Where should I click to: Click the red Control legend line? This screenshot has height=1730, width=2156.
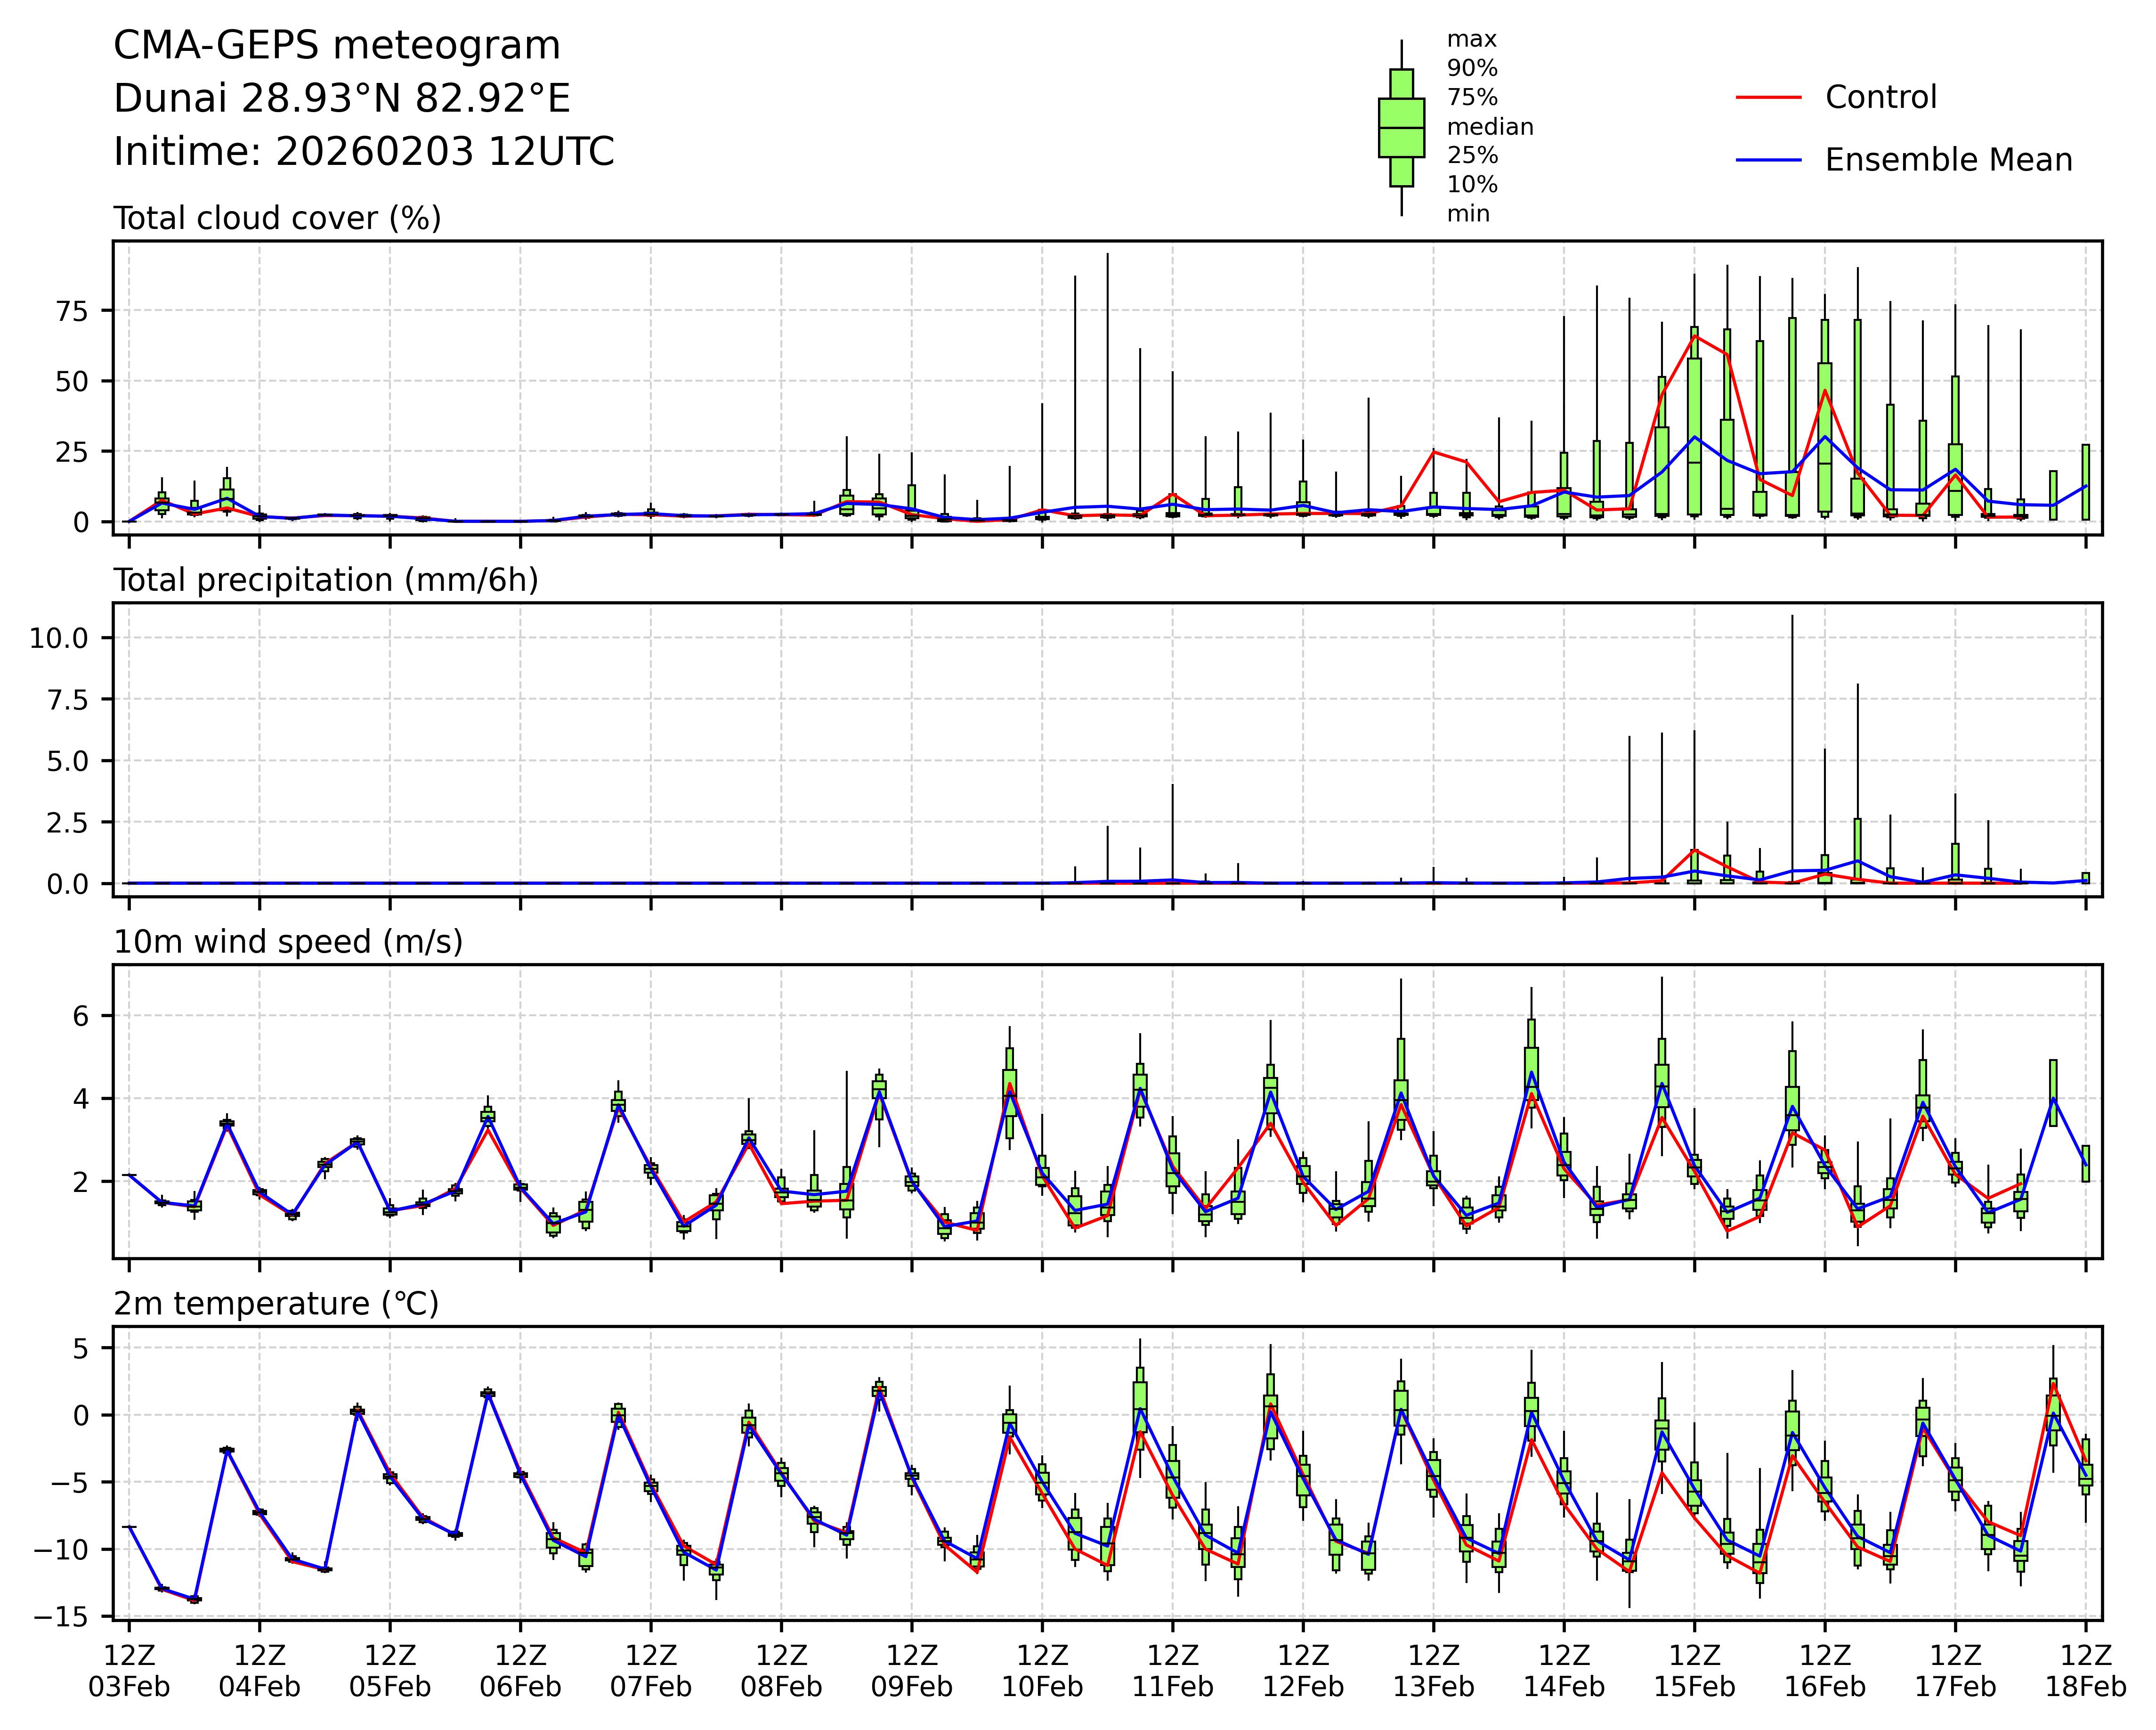tap(1768, 98)
